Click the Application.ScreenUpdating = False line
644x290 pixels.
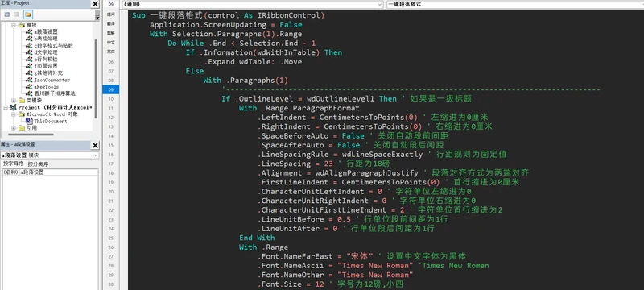(226, 25)
